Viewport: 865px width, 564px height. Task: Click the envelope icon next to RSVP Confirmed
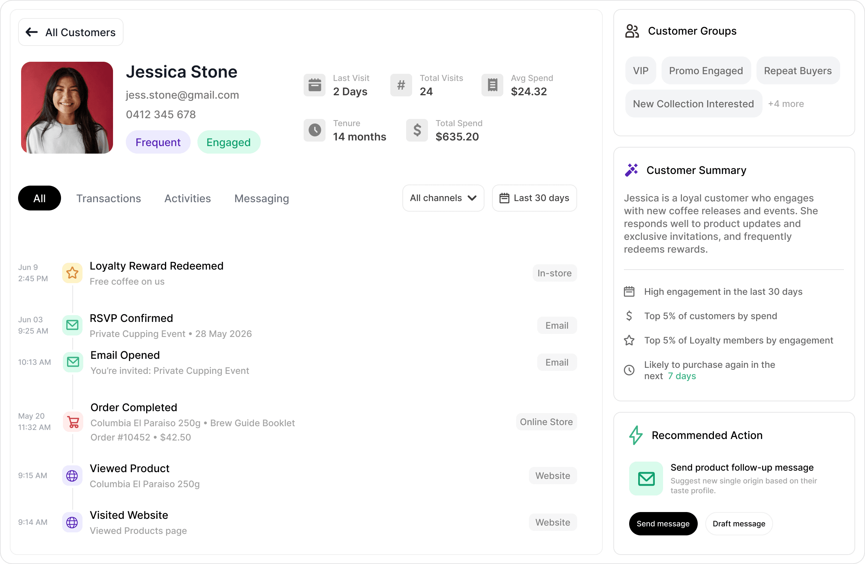click(x=72, y=325)
